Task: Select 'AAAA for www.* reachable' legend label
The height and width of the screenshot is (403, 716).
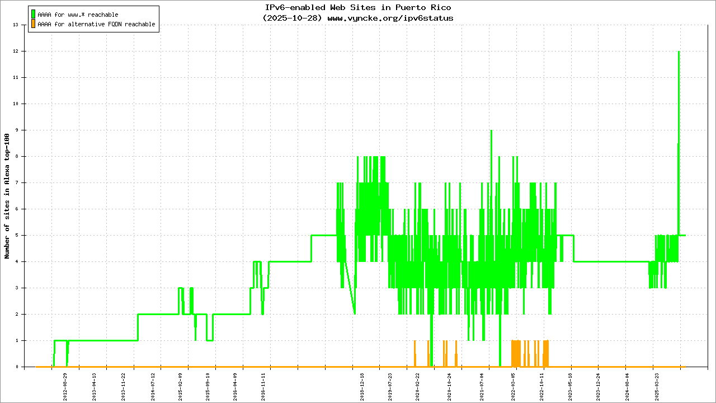Action: (78, 15)
